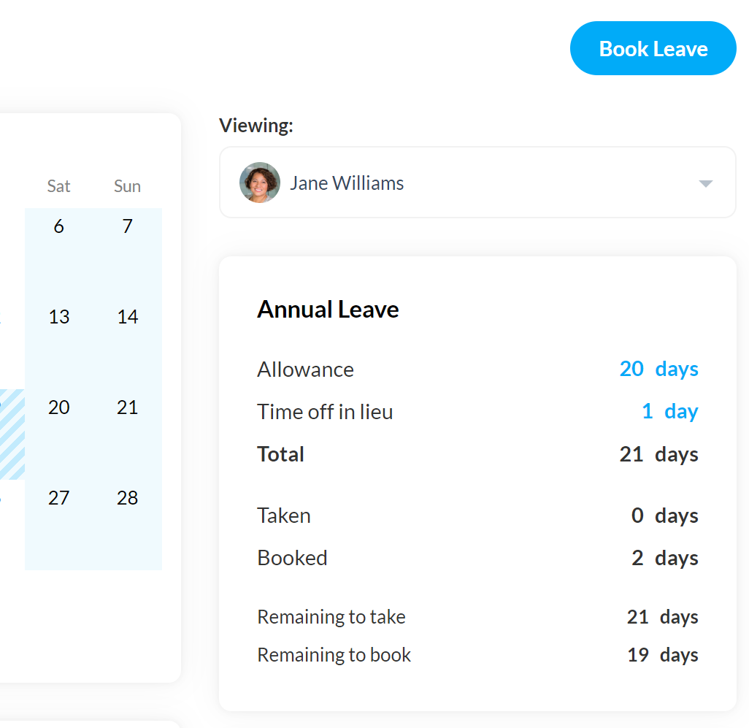Click the Sat column header
Image resolution: width=749 pixels, height=728 pixels.
coord(58,185)
